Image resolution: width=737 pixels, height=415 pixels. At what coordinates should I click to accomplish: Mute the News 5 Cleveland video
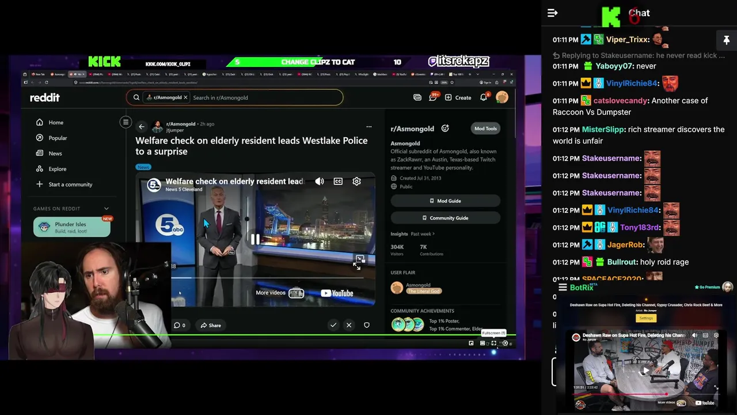[320, 181]
